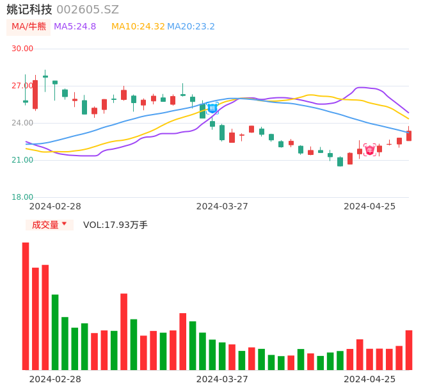Click the tallest first red volume bar

click(x=26, y=306)
